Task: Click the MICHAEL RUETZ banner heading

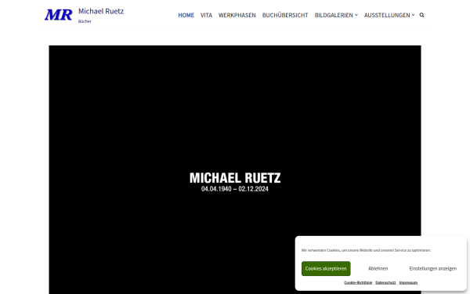Action: tap(235, 178)
